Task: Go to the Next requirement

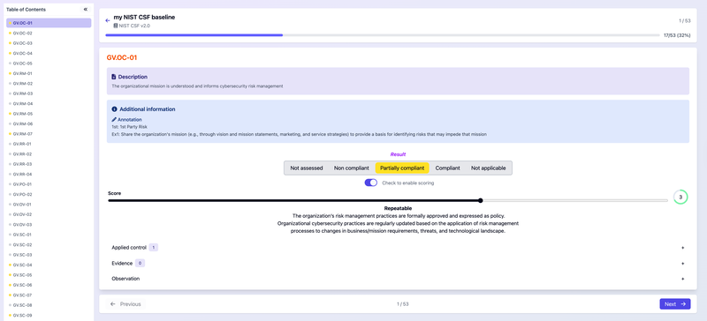Action: pos(675,304)
